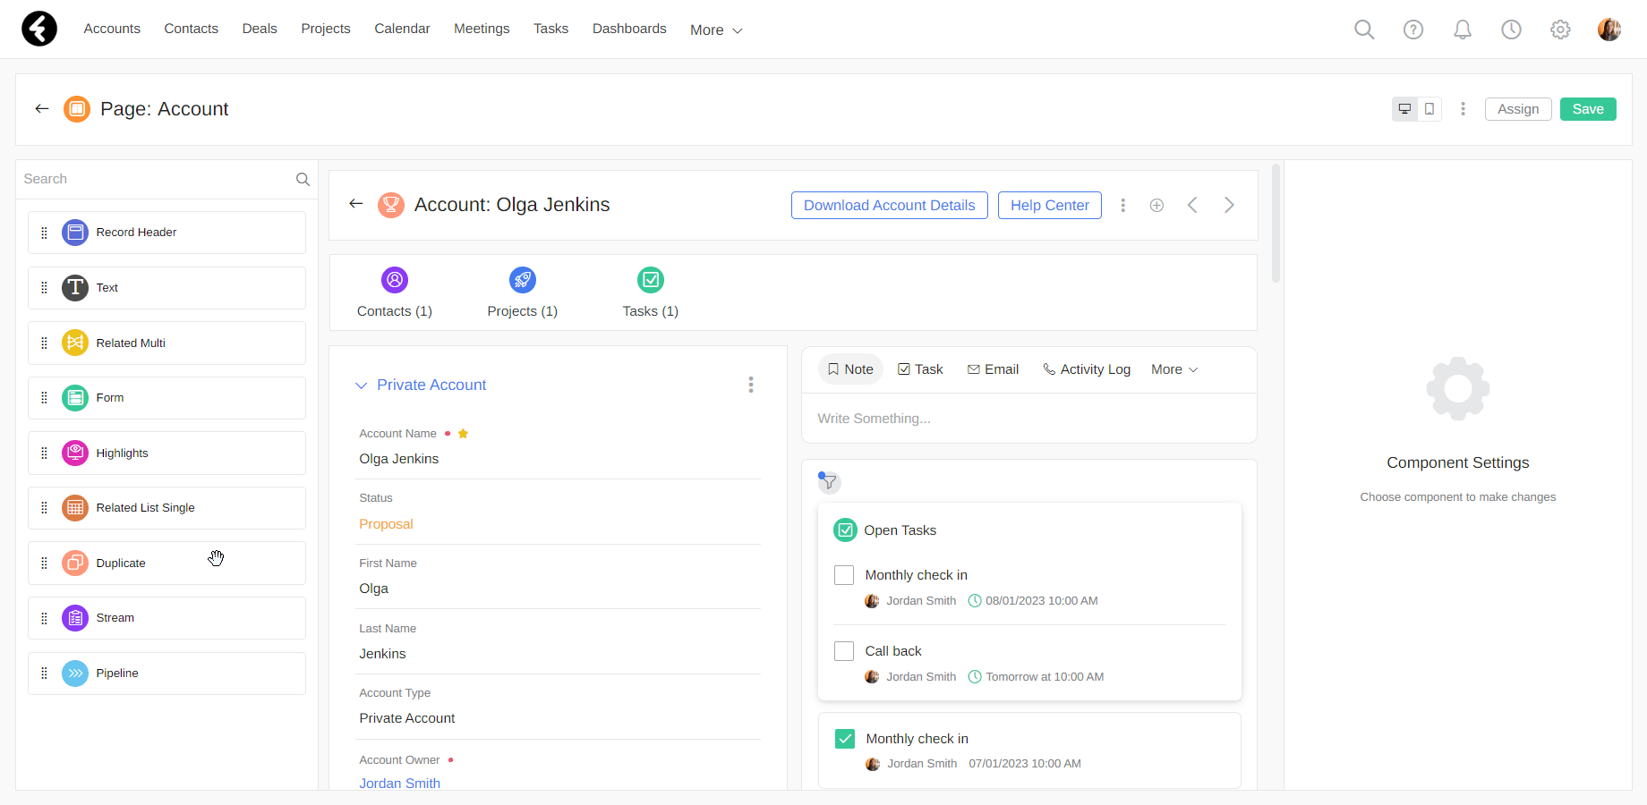Screen dimensions: 1647x805
Task: Open the Contacts menu
Action: 192,29
